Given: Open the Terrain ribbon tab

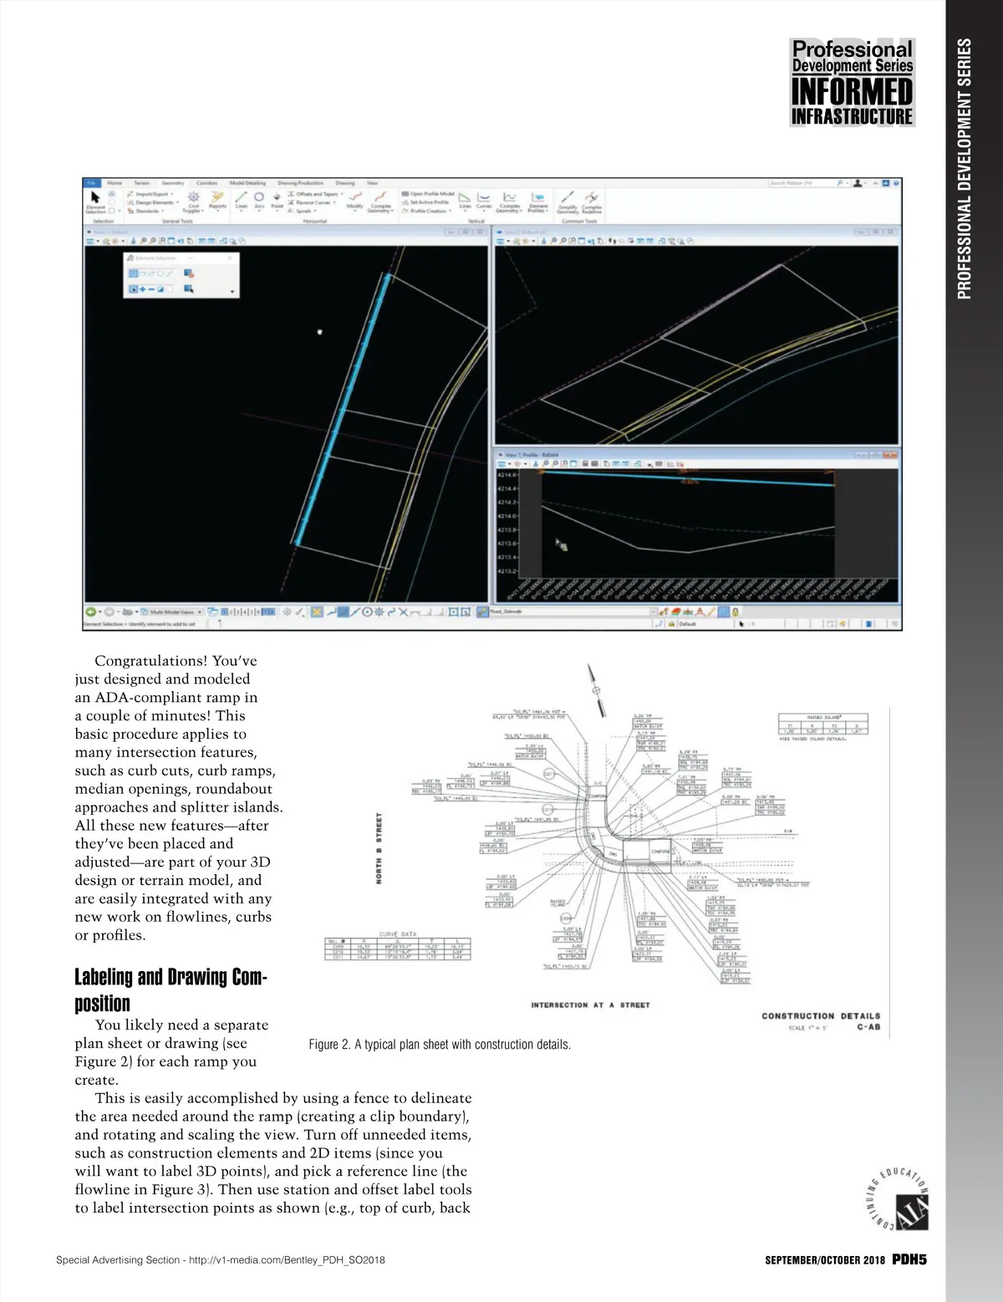Looking at the screenshot, I should pos(142,183).
